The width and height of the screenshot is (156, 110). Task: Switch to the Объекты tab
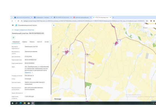tap(32, 42)
